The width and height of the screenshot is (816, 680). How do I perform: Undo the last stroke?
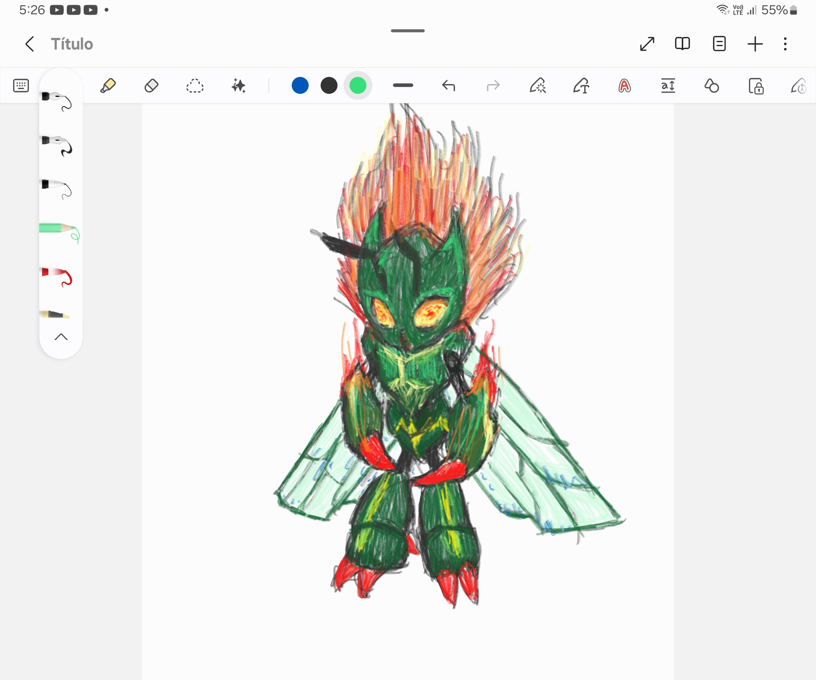pyautogui.click(x=449, y=86)
